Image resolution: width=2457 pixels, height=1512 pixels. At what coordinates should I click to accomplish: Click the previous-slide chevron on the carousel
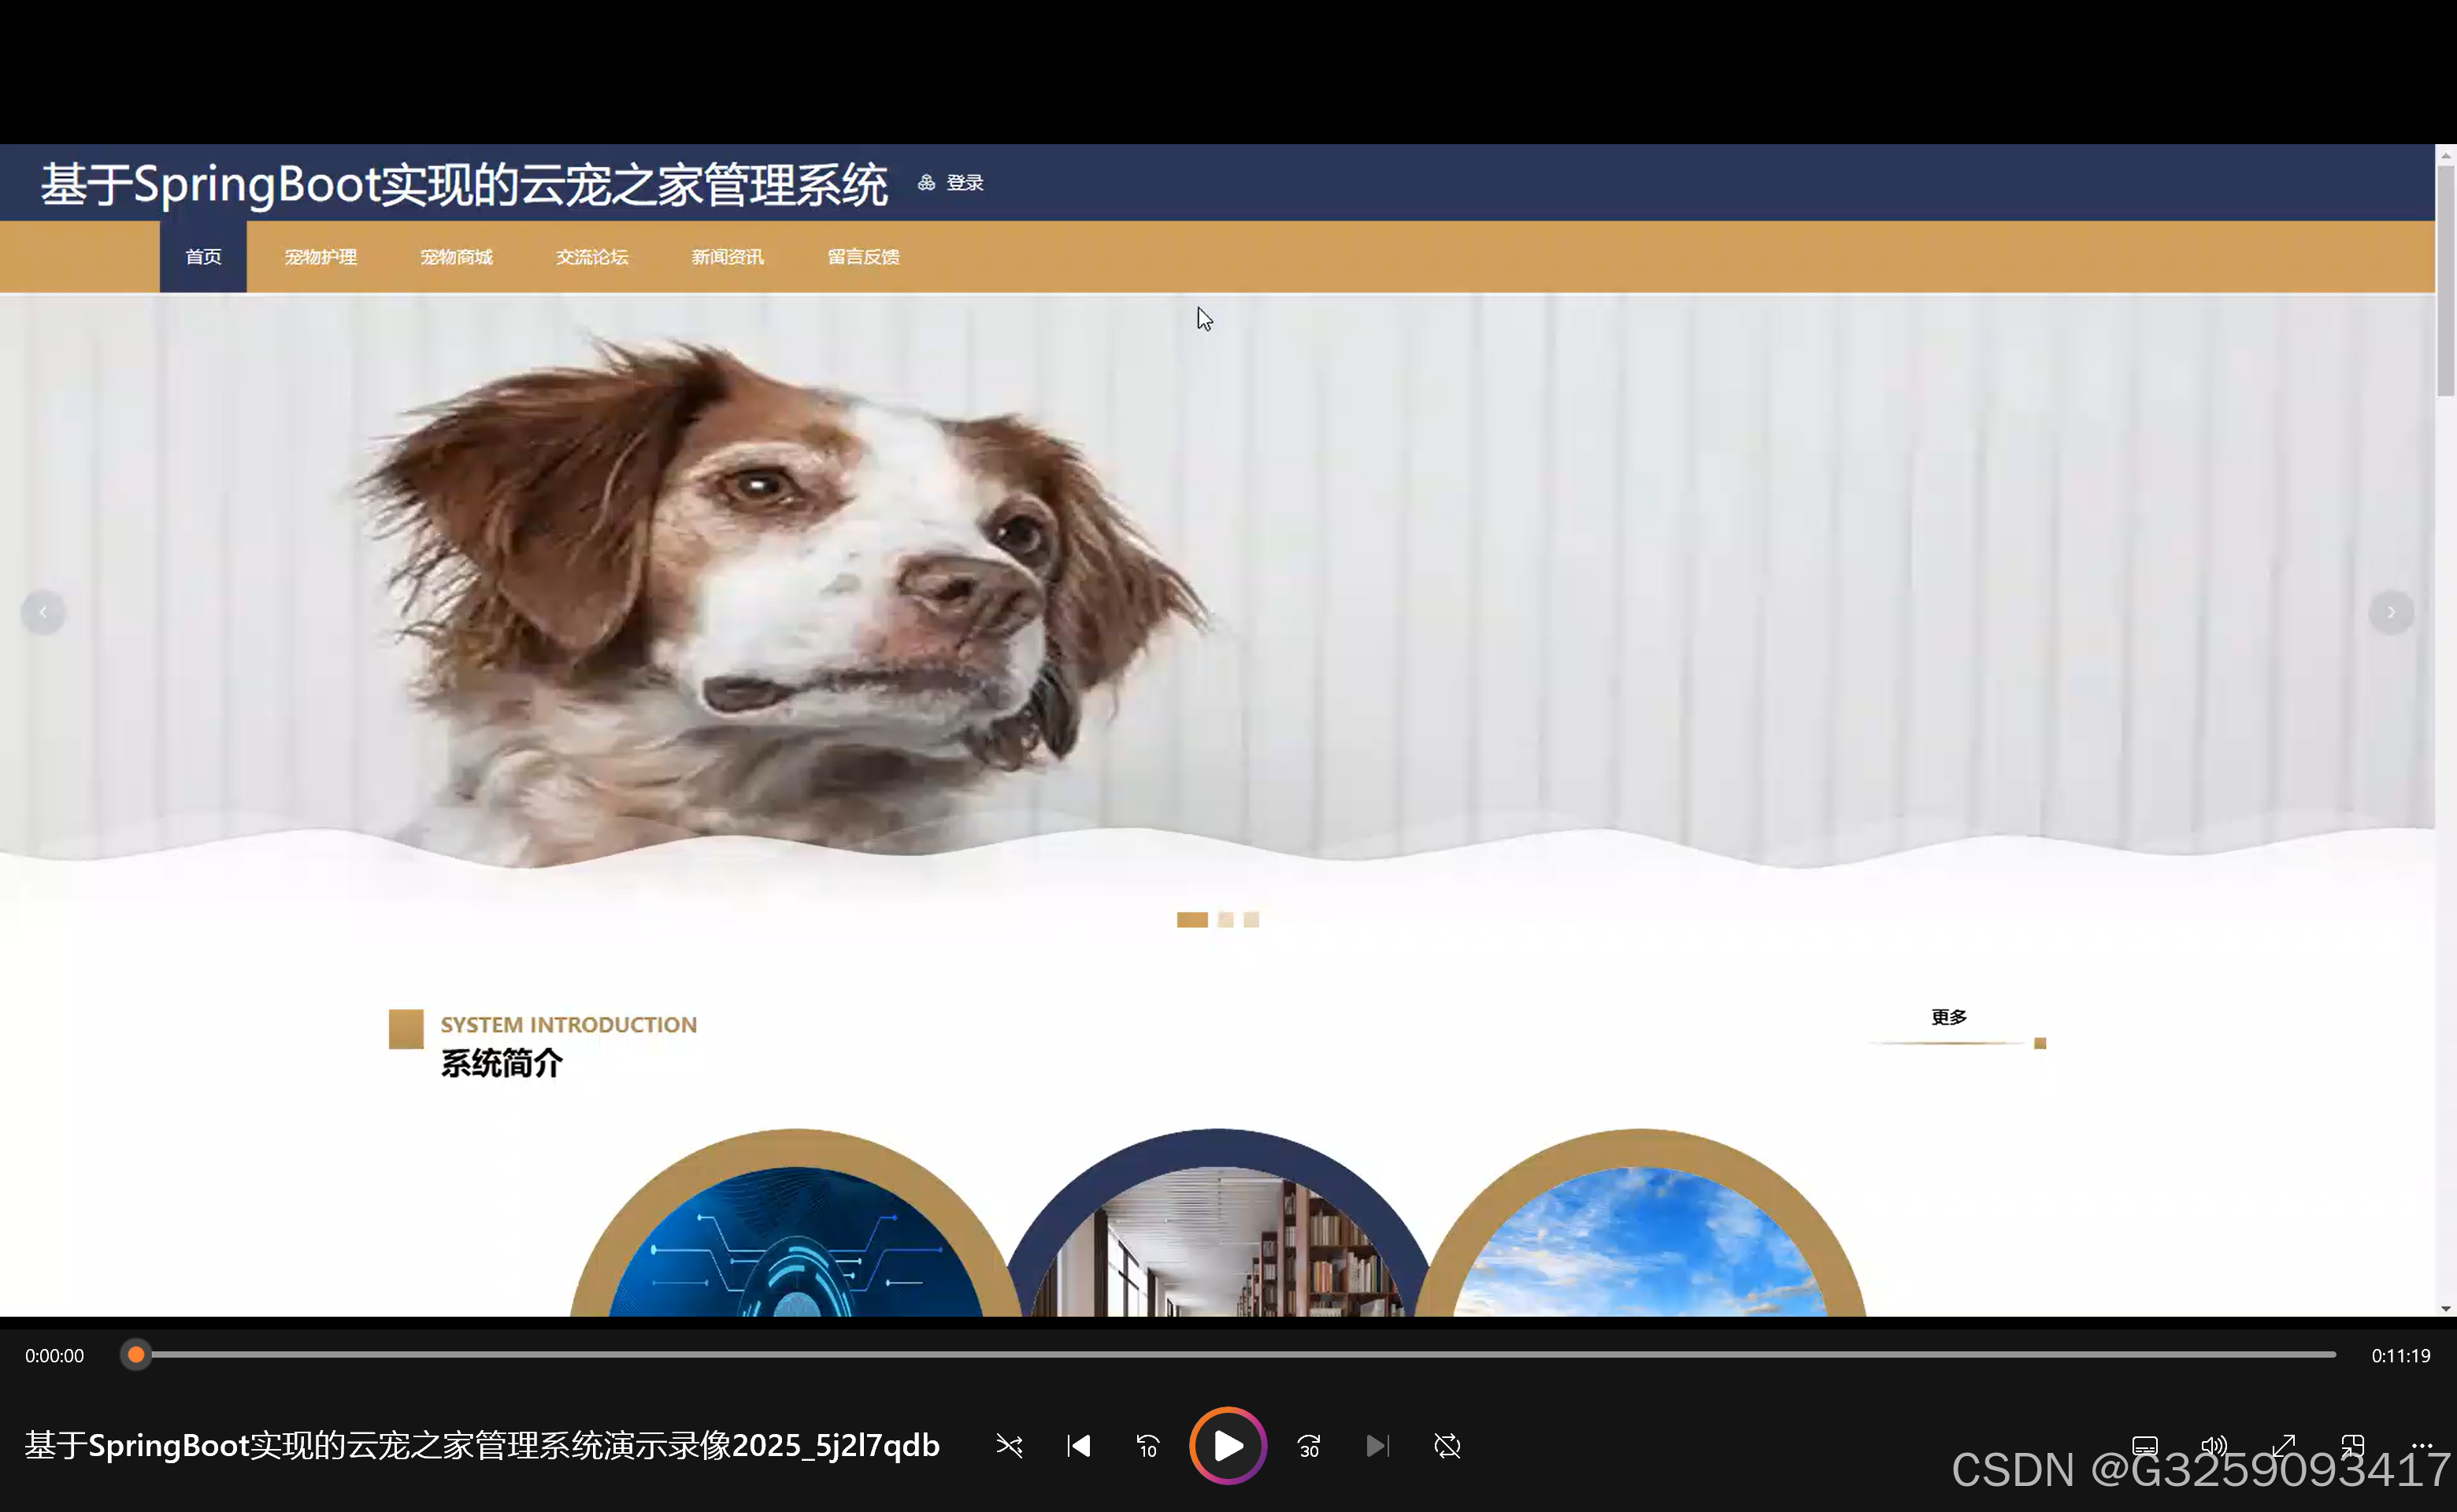click(43, 611)
